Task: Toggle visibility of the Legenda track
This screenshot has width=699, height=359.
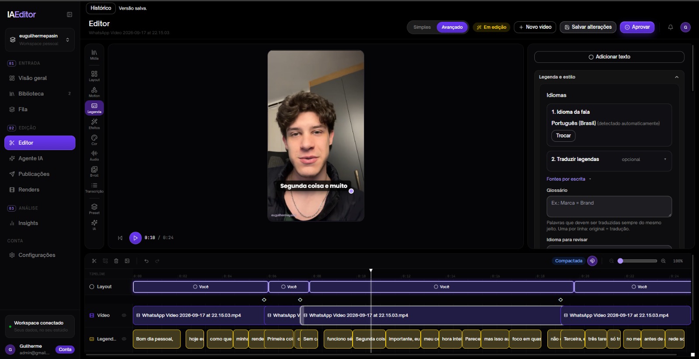Action: tap(124, 339)
